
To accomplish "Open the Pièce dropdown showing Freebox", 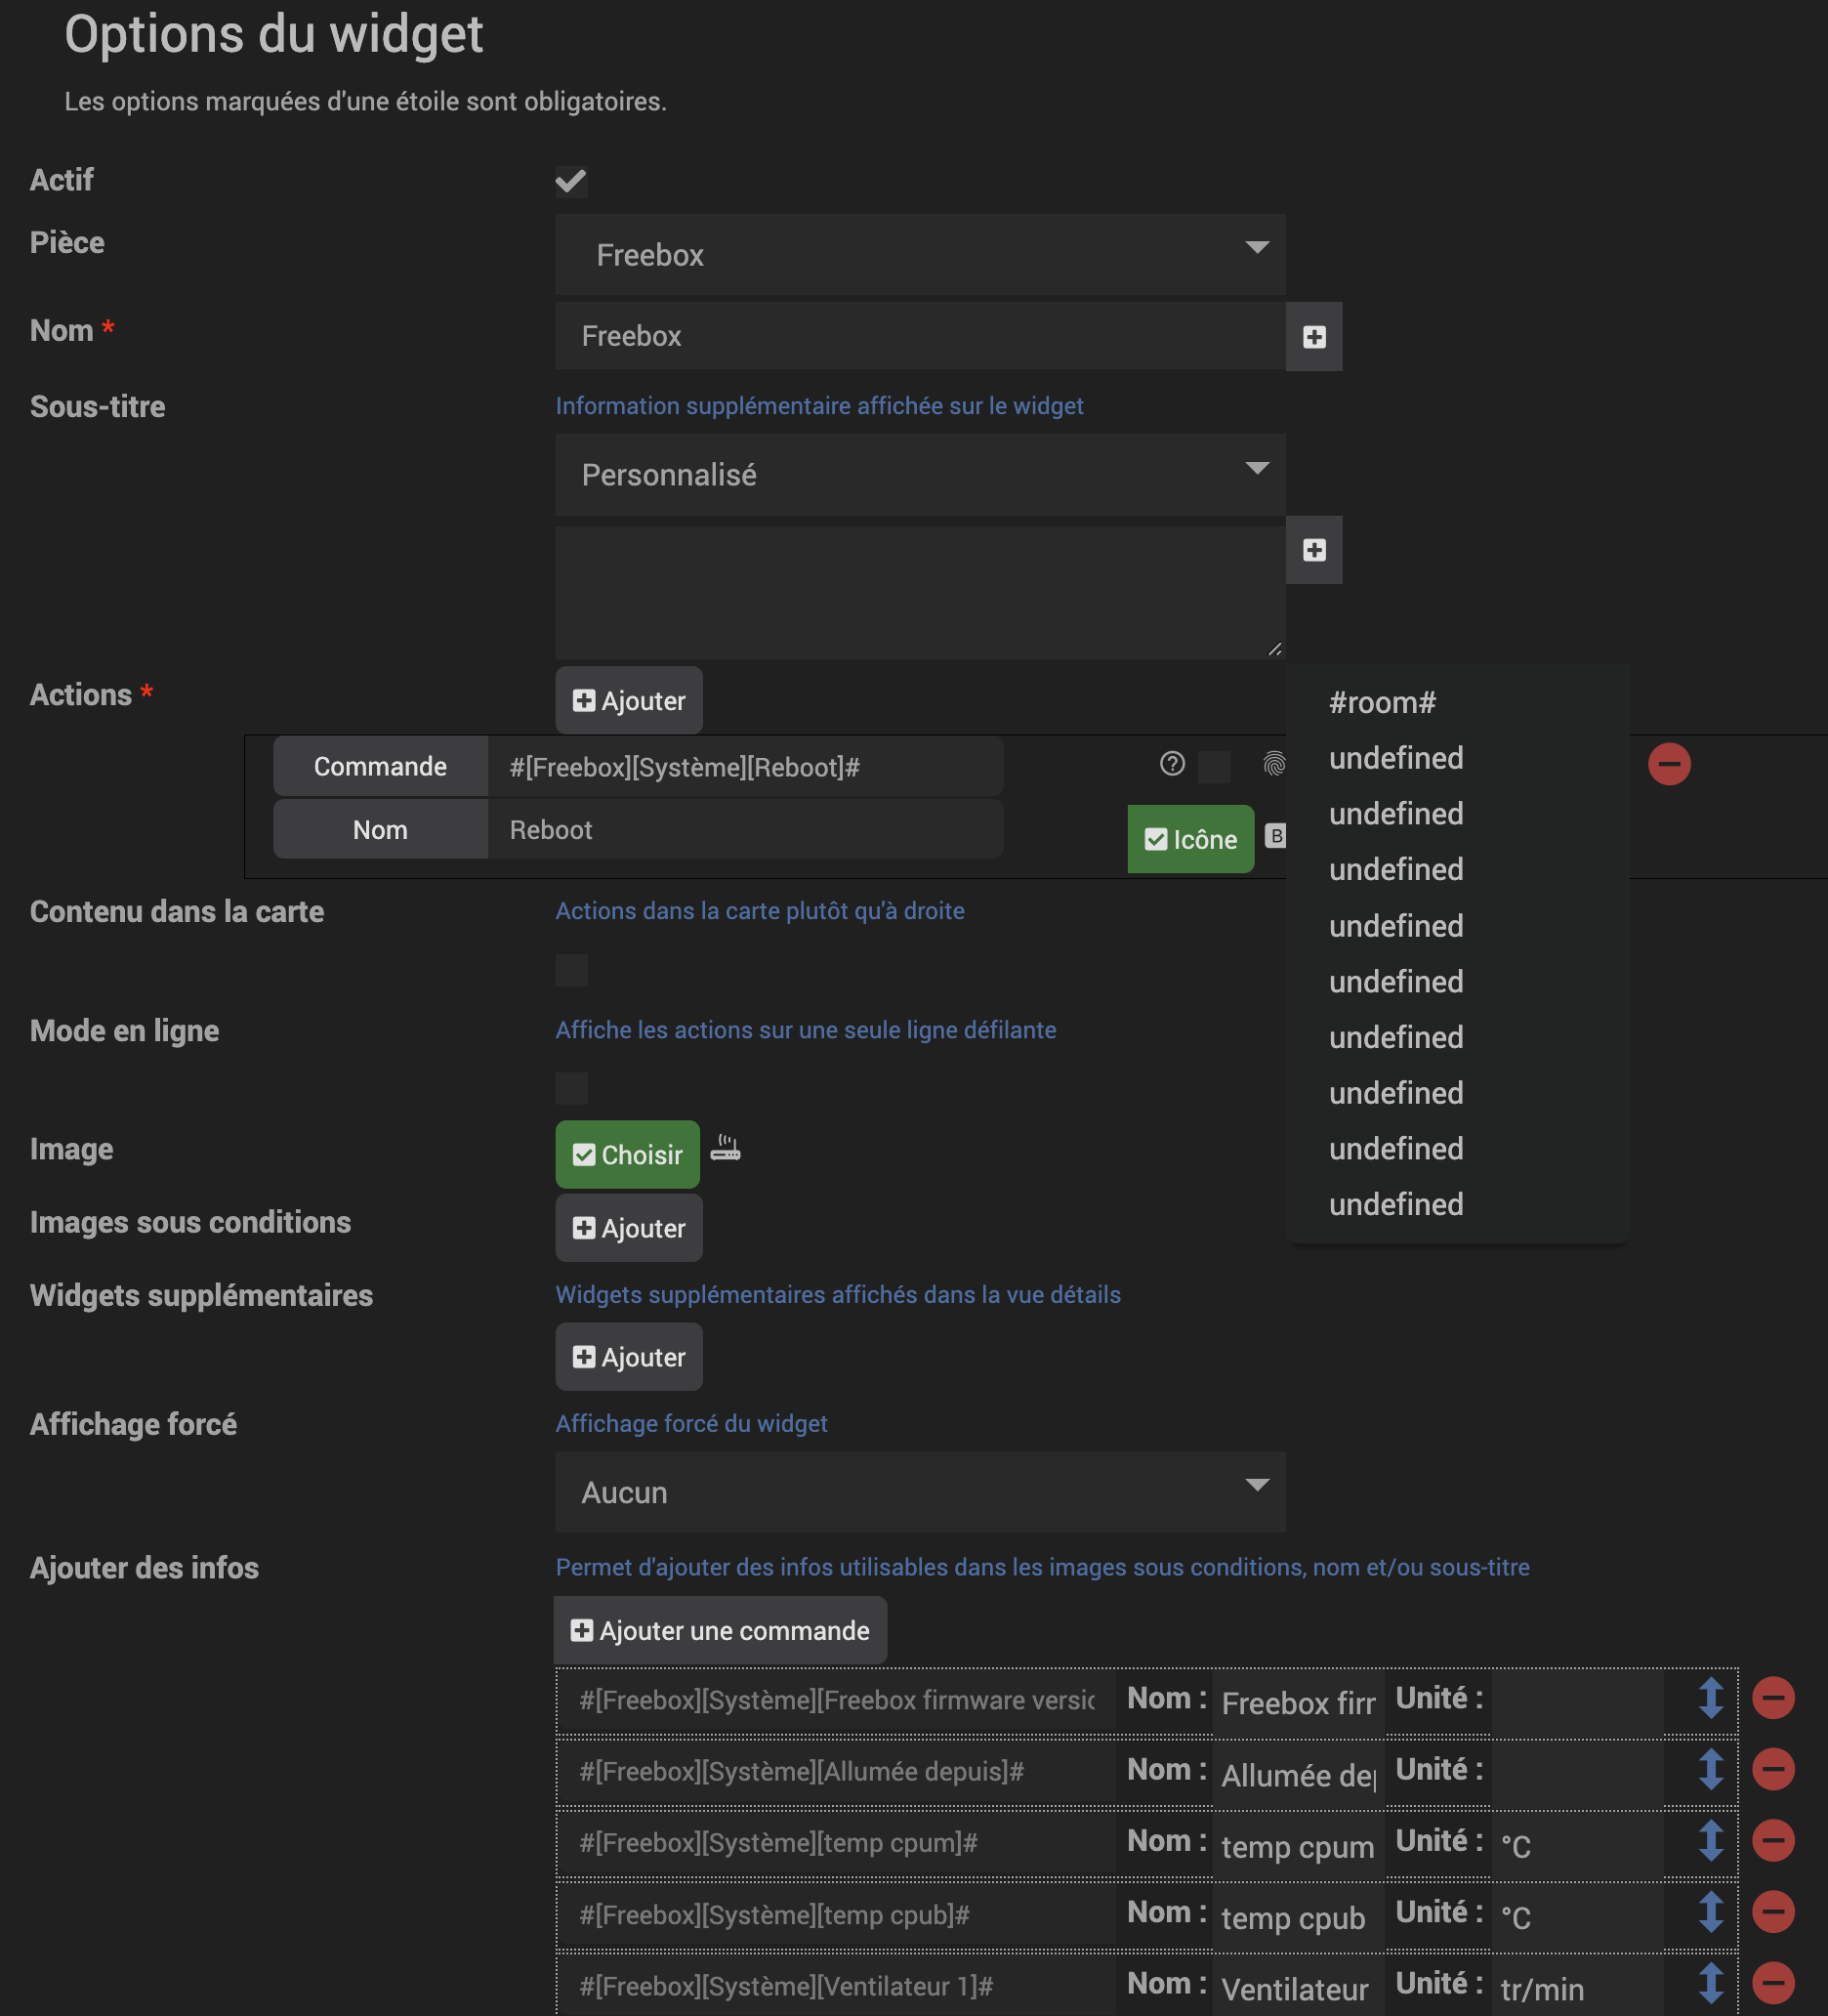I will (x=919, y=254).
